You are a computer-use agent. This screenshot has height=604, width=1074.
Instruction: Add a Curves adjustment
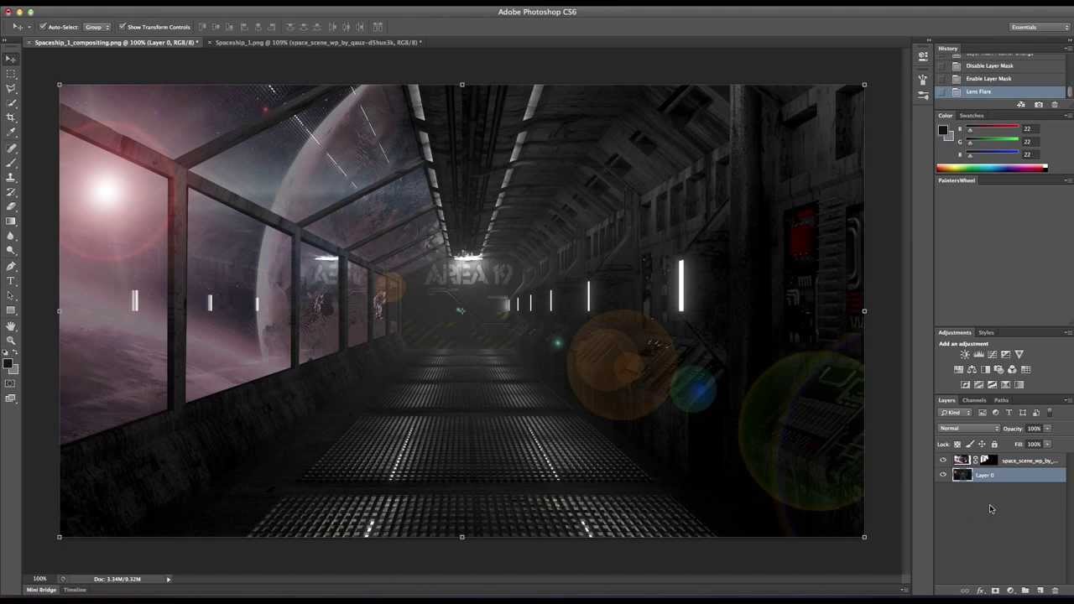point(992,354)
